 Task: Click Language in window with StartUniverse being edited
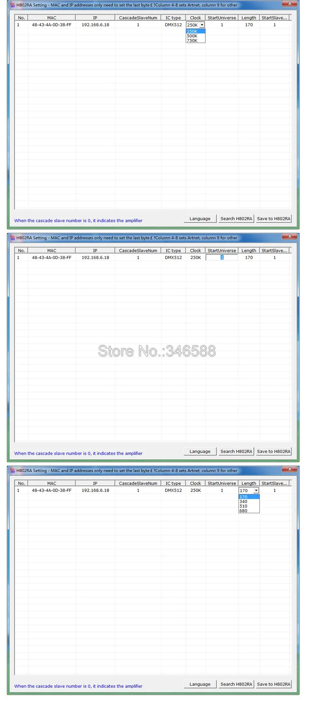click(200, 451)
